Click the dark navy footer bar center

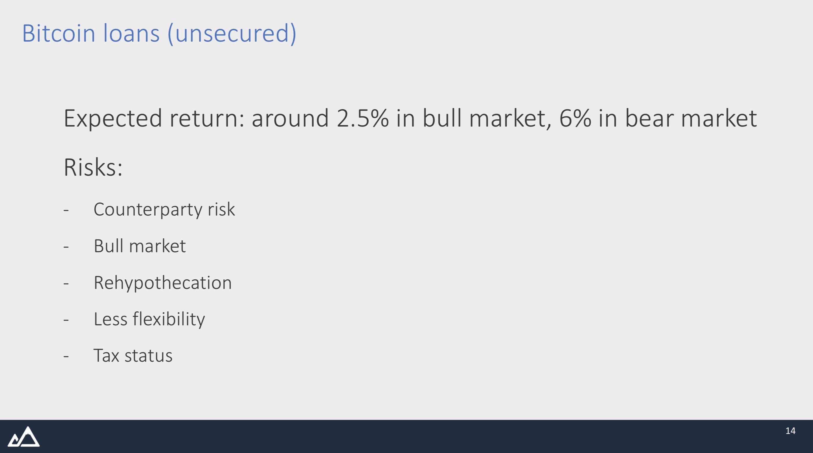coord(407,436)
